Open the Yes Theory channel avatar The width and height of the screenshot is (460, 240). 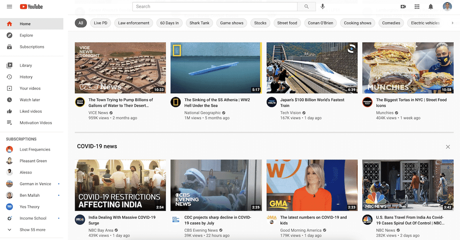click(x=10, y=207)
